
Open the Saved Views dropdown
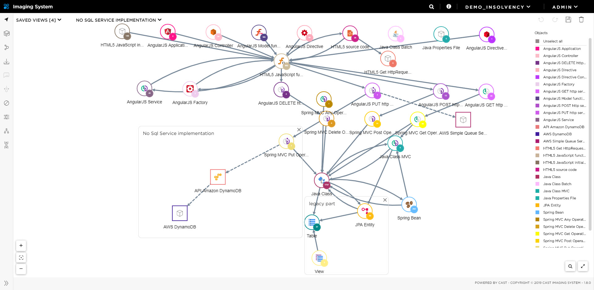[39, 20]
